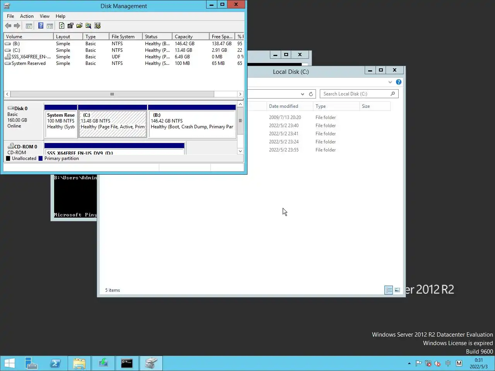Open the Action menu
495x371 pixels.
click(27, 16)
